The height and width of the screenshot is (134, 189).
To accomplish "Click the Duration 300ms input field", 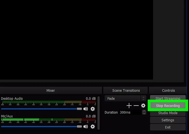I will 131,112.
